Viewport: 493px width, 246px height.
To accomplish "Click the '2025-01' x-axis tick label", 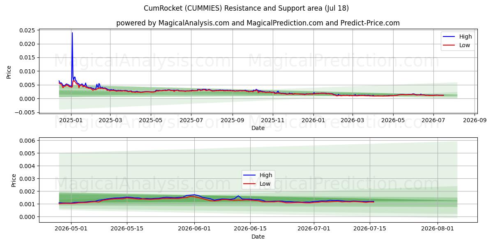I will click(71, 120).
